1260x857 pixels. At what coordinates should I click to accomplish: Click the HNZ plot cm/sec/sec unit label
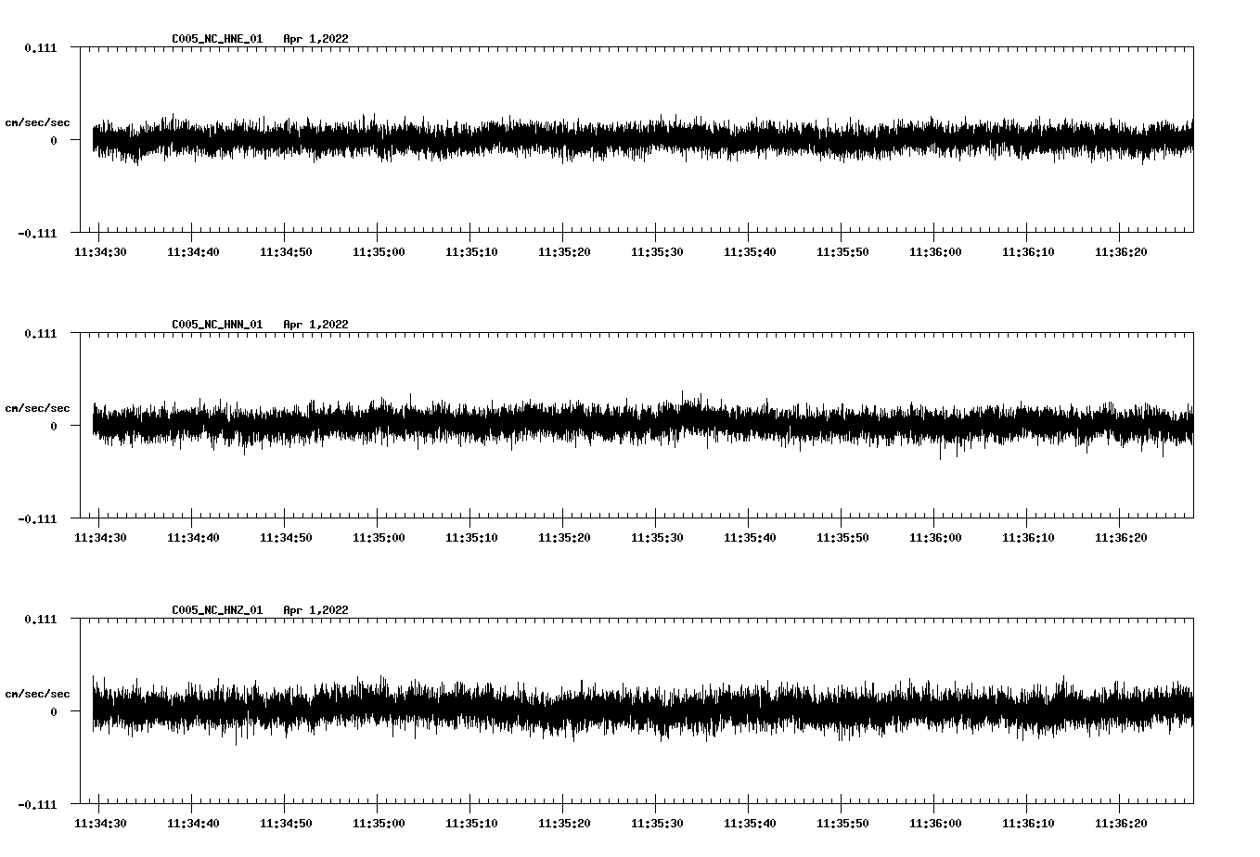(37, 694)
